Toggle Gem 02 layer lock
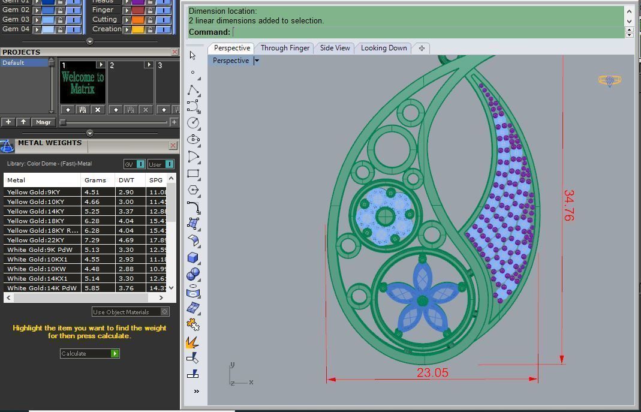The height and width of the screenshot is (412, 641). click(60, 10)
